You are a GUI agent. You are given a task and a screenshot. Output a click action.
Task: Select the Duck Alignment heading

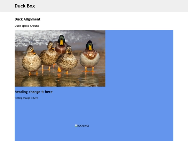click(x=28, y=19)
